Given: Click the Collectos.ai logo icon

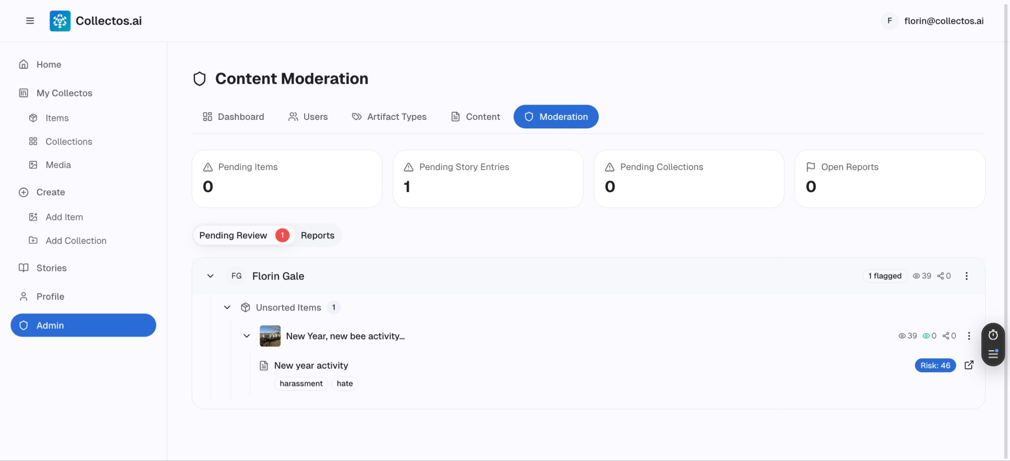Looking at the screenshot, I should pyautogui.click(x=60, y=21).
